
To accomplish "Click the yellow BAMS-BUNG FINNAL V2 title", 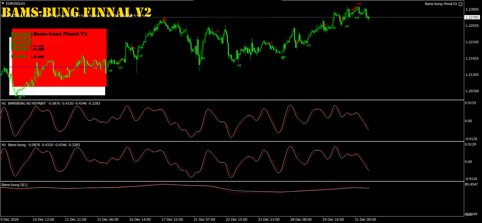I will coord(76,12).
